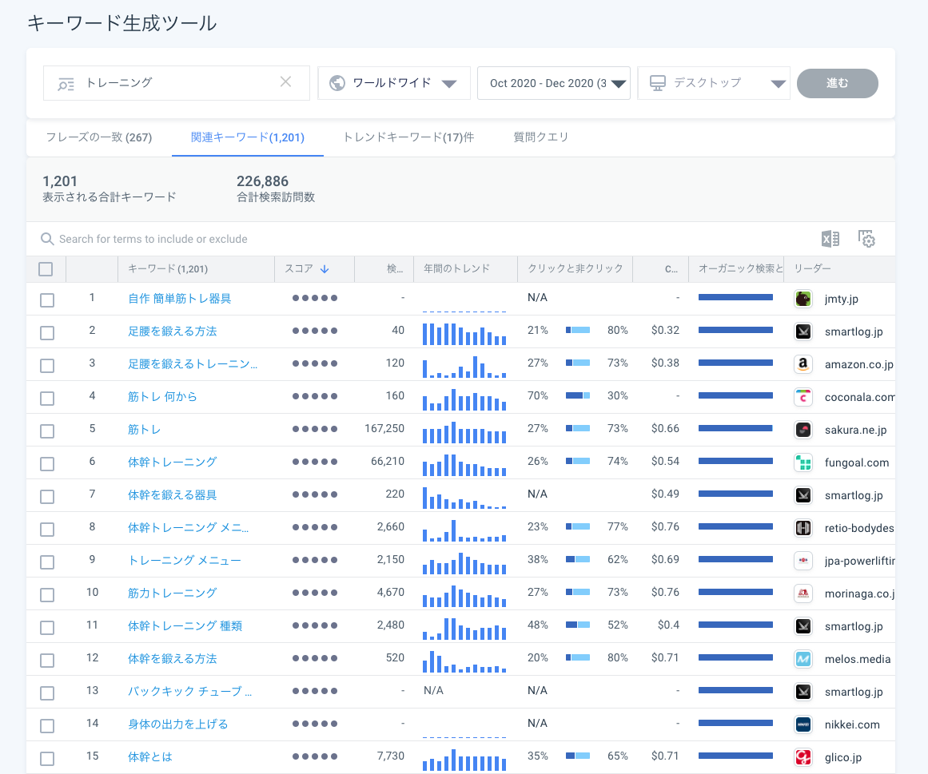Toggle the select-all header checkbox
The image size is (928, 774).
tap(46, 269)
